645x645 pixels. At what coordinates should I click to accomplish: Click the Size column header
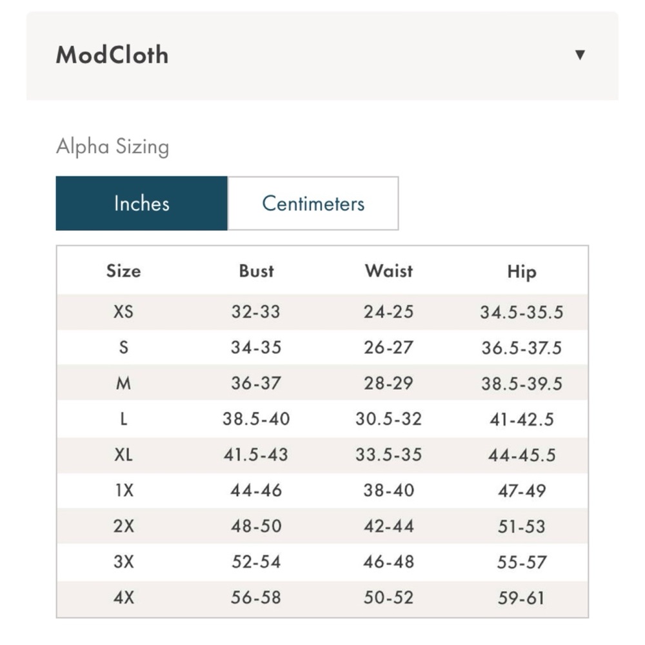(x=123, y=271)
